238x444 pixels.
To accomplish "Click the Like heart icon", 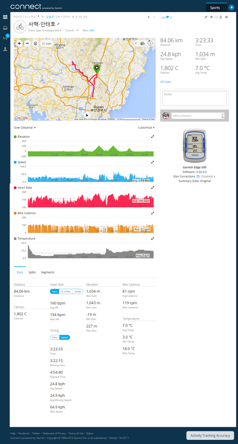I will [x=168, y=17].
